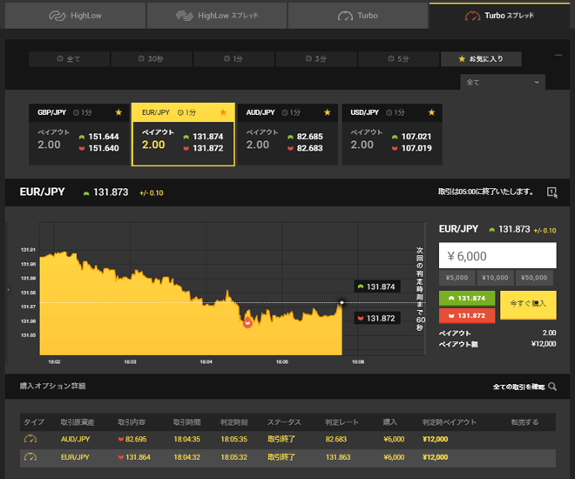Image resolution: width=575 pixels, height=479 pixels.
Task: Click the 82.683 closing rate cell
Action: tap(336, 439)
